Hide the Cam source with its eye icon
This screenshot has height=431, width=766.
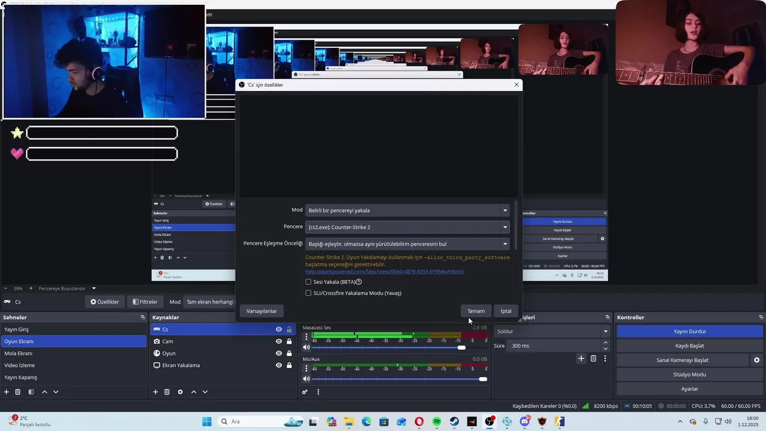click(279, 341)
